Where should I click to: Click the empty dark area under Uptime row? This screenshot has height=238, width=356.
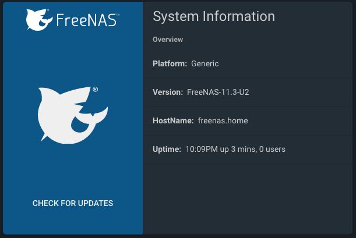pos(248,199)
